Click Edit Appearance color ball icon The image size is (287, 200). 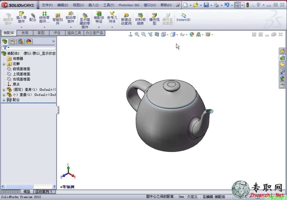(192, 34)
